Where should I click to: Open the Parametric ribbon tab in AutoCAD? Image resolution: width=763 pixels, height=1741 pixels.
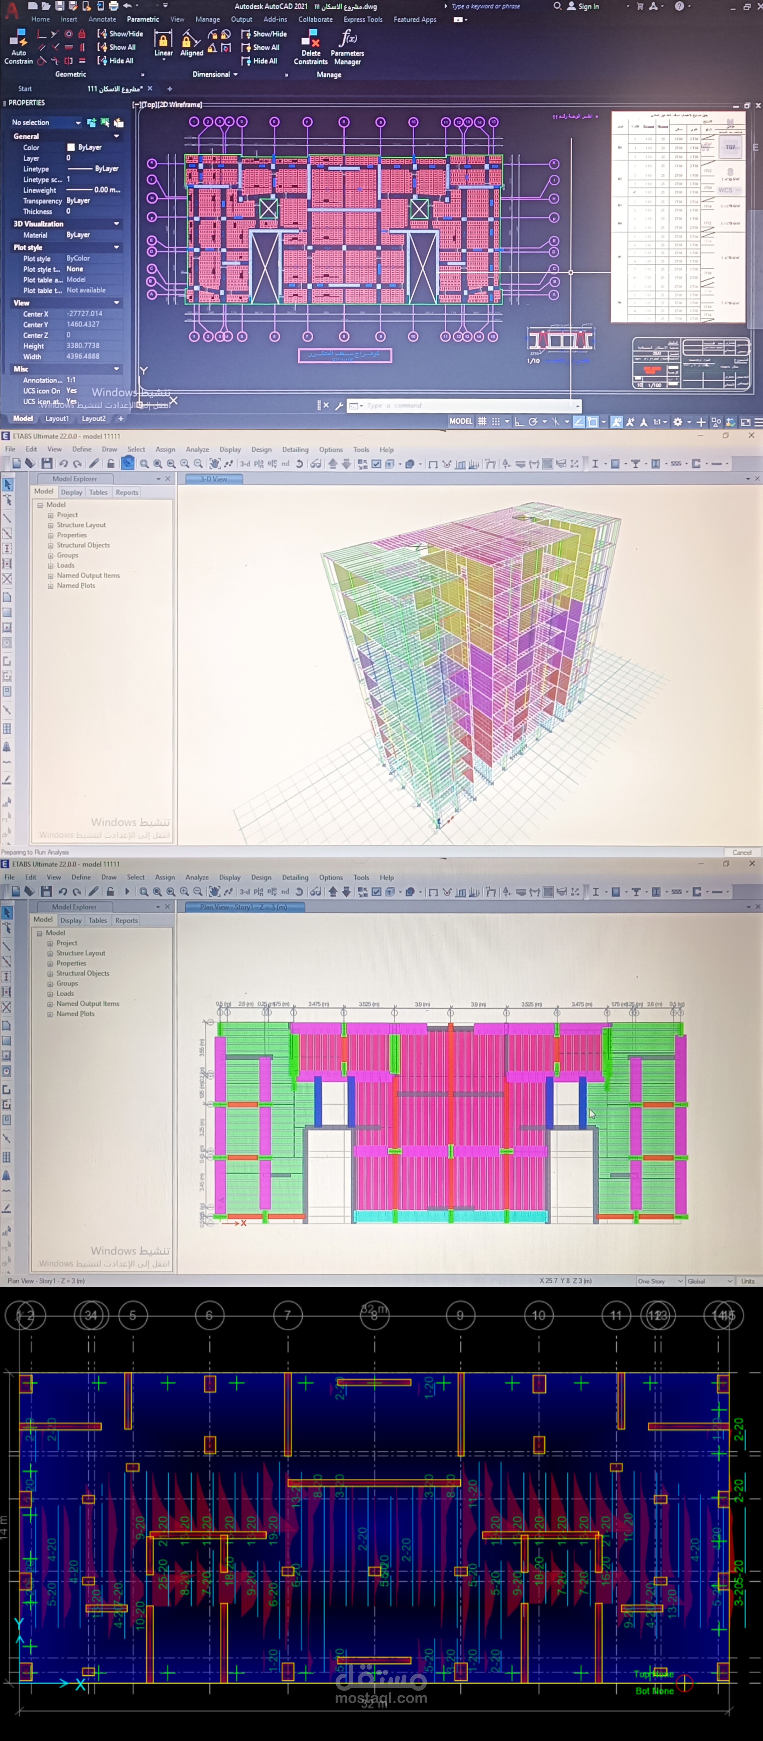tap(143, 20)
